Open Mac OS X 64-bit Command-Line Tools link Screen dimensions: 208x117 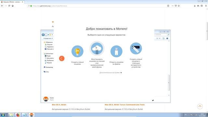[124, 105]
